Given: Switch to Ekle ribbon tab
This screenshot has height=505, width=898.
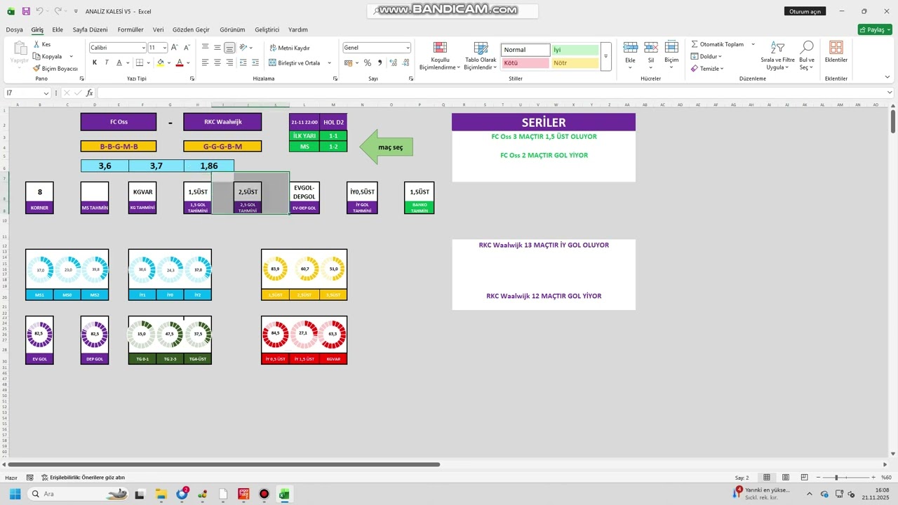Looking at the screenshot, I should click(58, 29).
